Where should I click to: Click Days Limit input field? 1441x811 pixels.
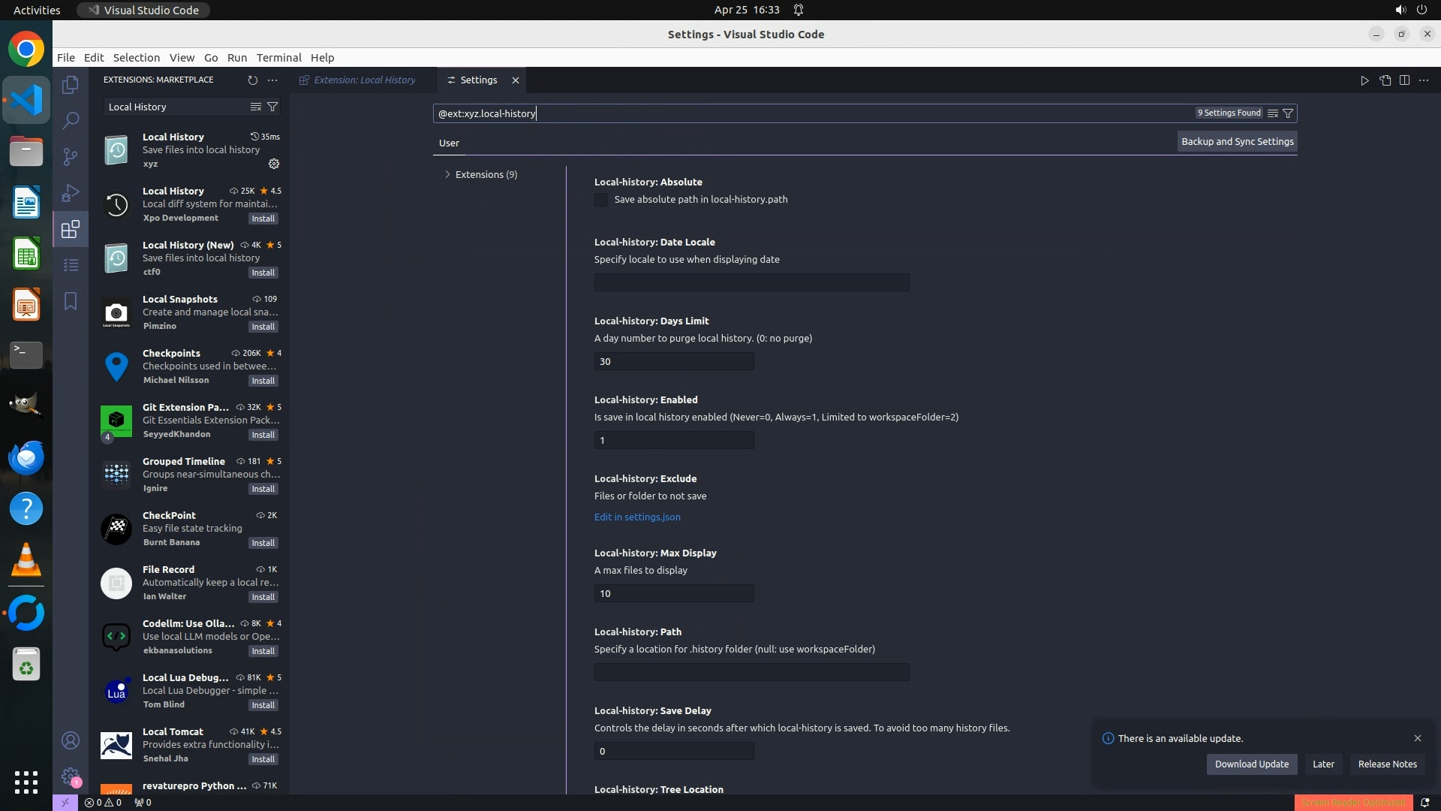click(x=673, y=361)
